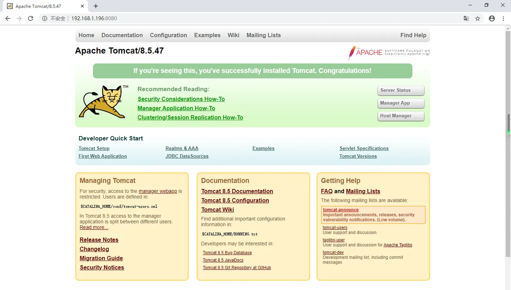Open the Realms & AAA link

182,148
